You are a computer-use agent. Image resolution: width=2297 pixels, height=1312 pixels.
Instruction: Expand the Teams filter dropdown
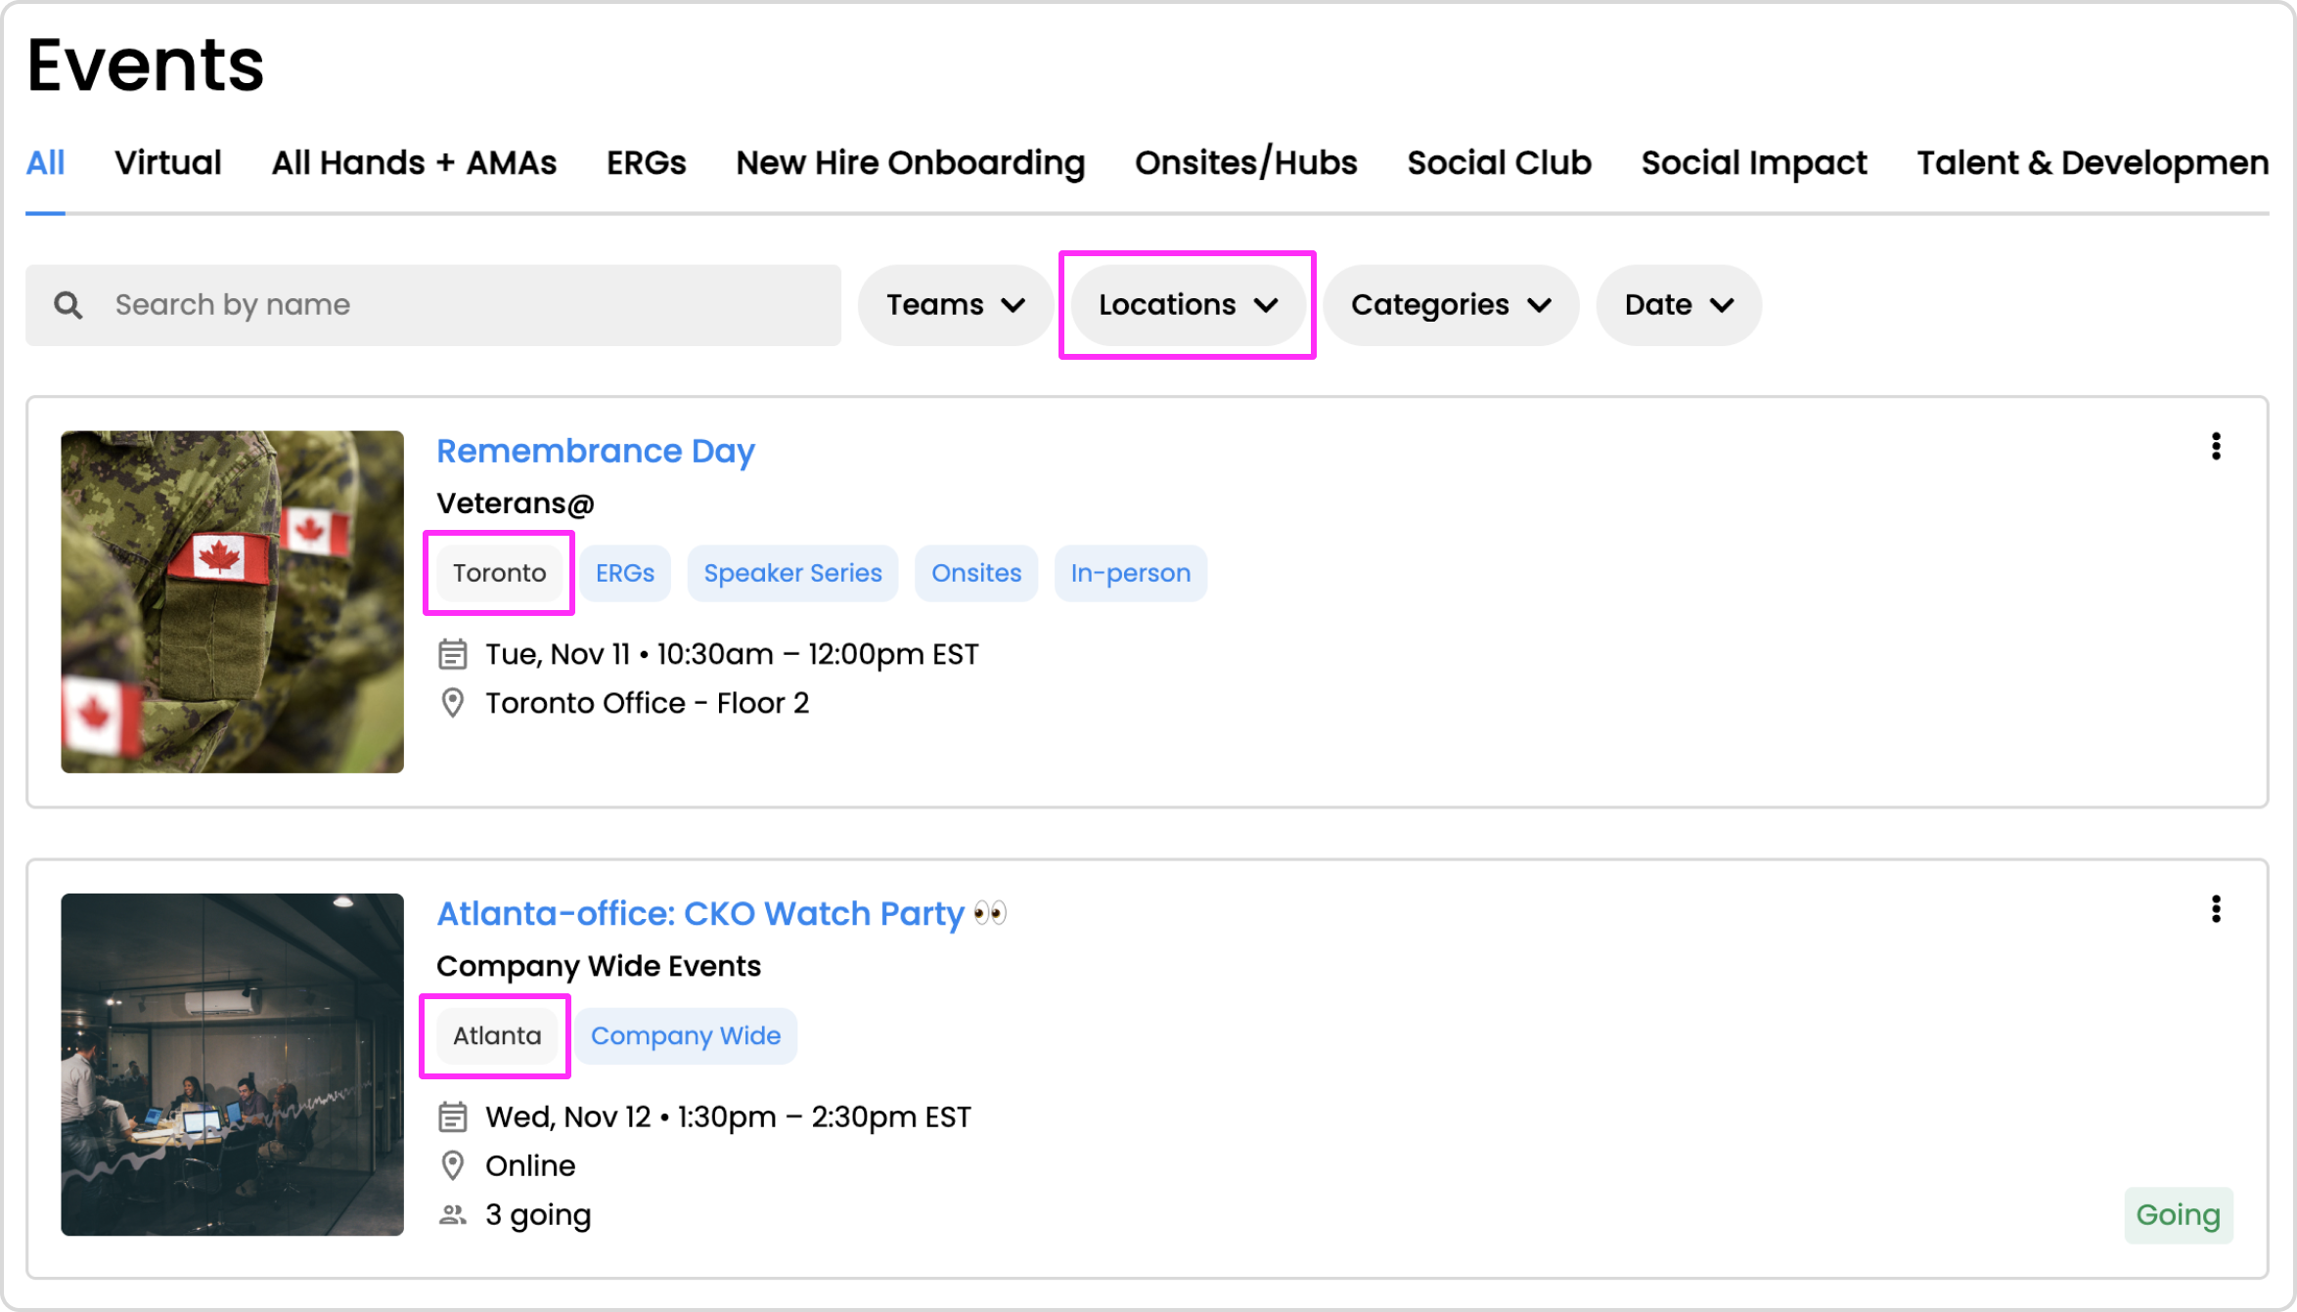point(955,305)
